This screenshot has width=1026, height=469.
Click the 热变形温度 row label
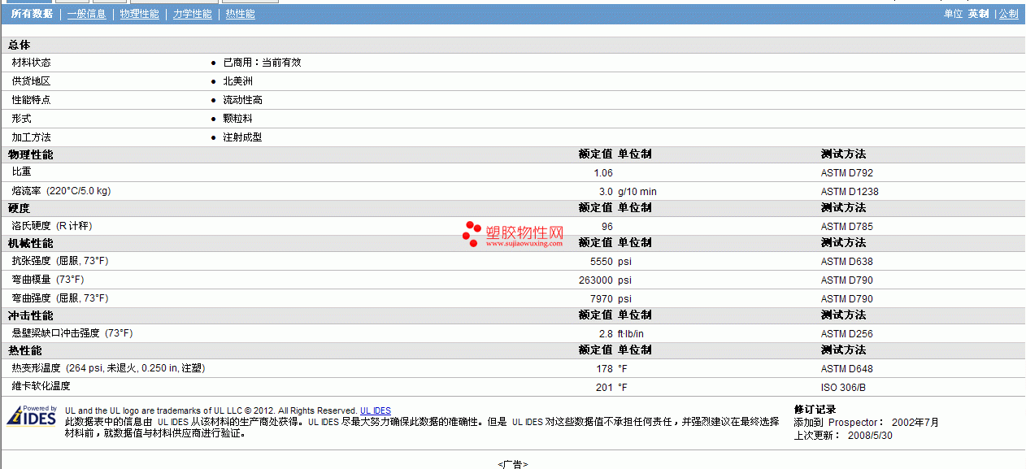(x=108, y=368)
